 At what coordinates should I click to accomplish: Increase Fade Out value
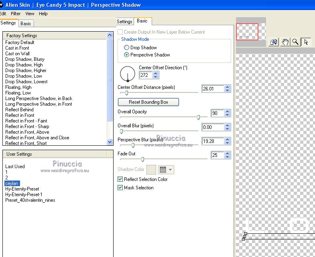point(227,153)
